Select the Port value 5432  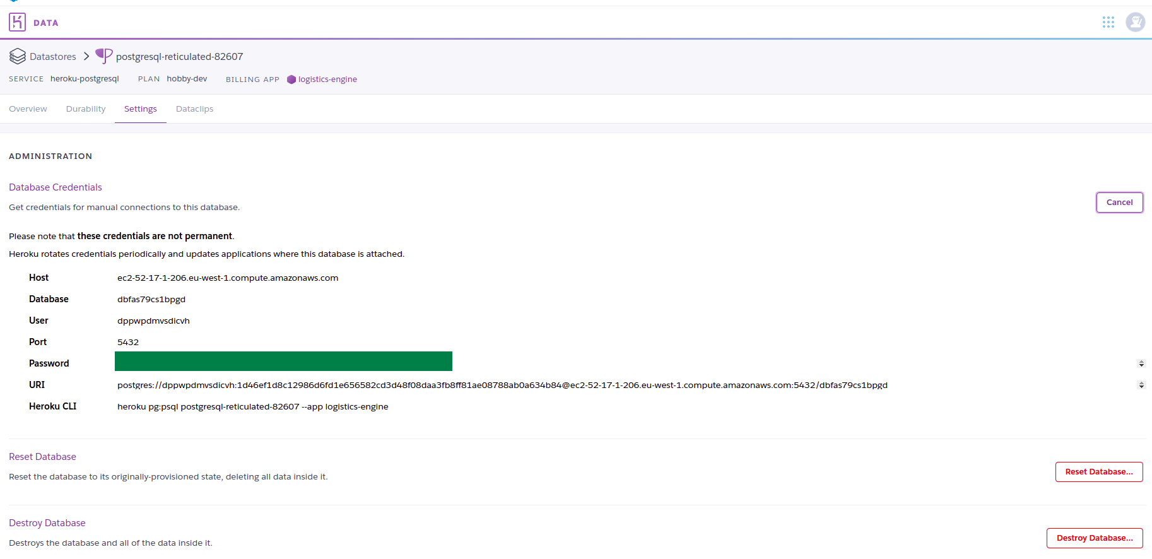128,343
